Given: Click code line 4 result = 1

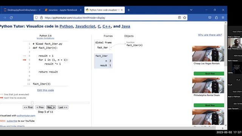Looking at the screenshot, I should pyautogui.click(x=46, y=56).
